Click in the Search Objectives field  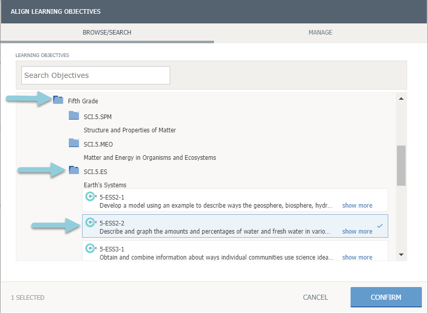tap(96, 75)
